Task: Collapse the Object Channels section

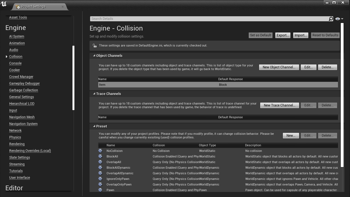Action: [x=94, y=55]
